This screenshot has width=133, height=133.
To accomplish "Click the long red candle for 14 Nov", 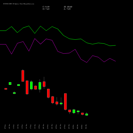I will tap(27, 87).
